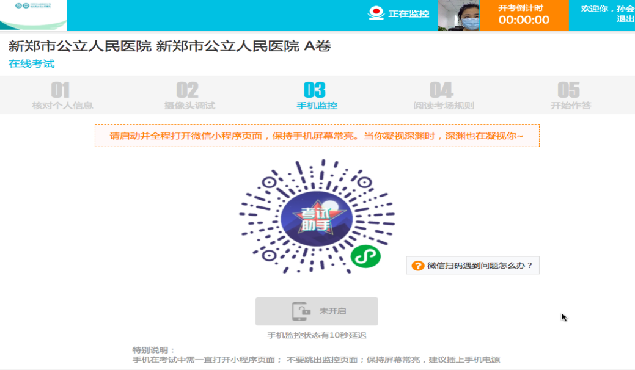Viewport: 635px width, 370px height.
Task: Go to step 01 核对个人信息
Action: pos(62,96)
